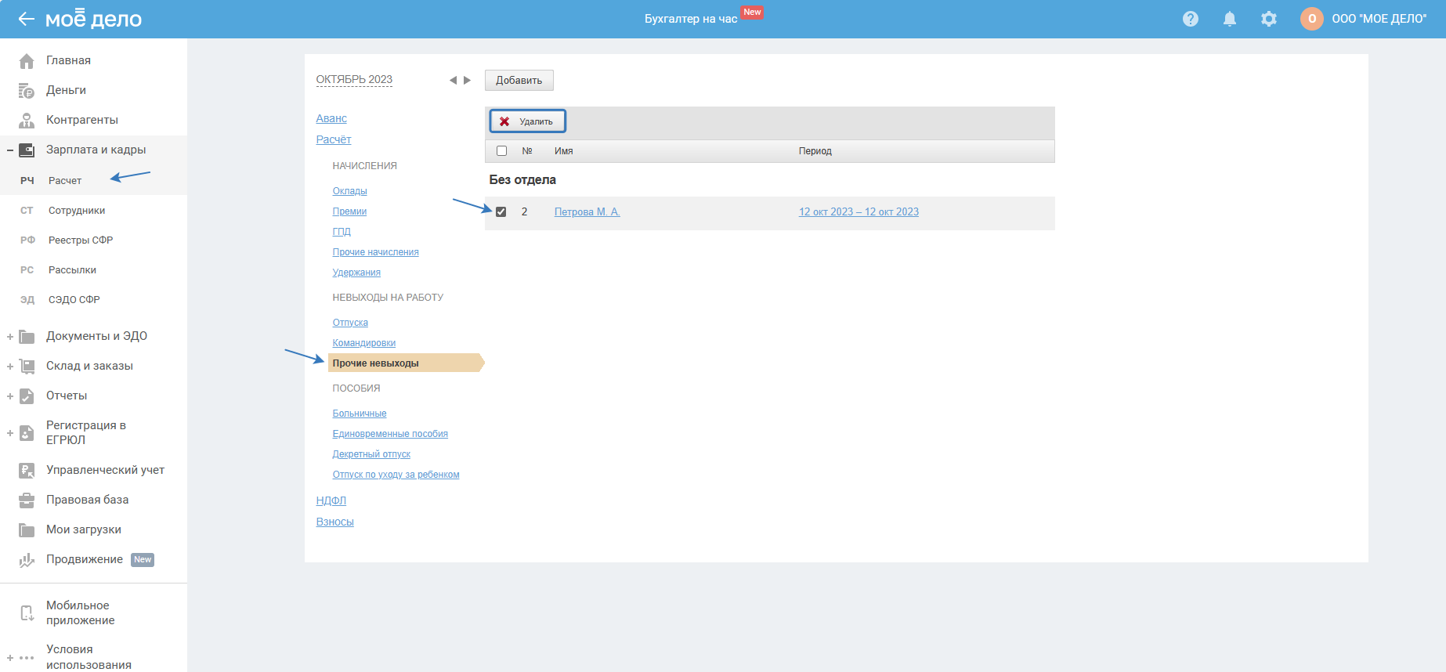The height and width of the screenshot is (672, 1446).
Task: Go to previous month arrow
Action: tap(453, 80)
